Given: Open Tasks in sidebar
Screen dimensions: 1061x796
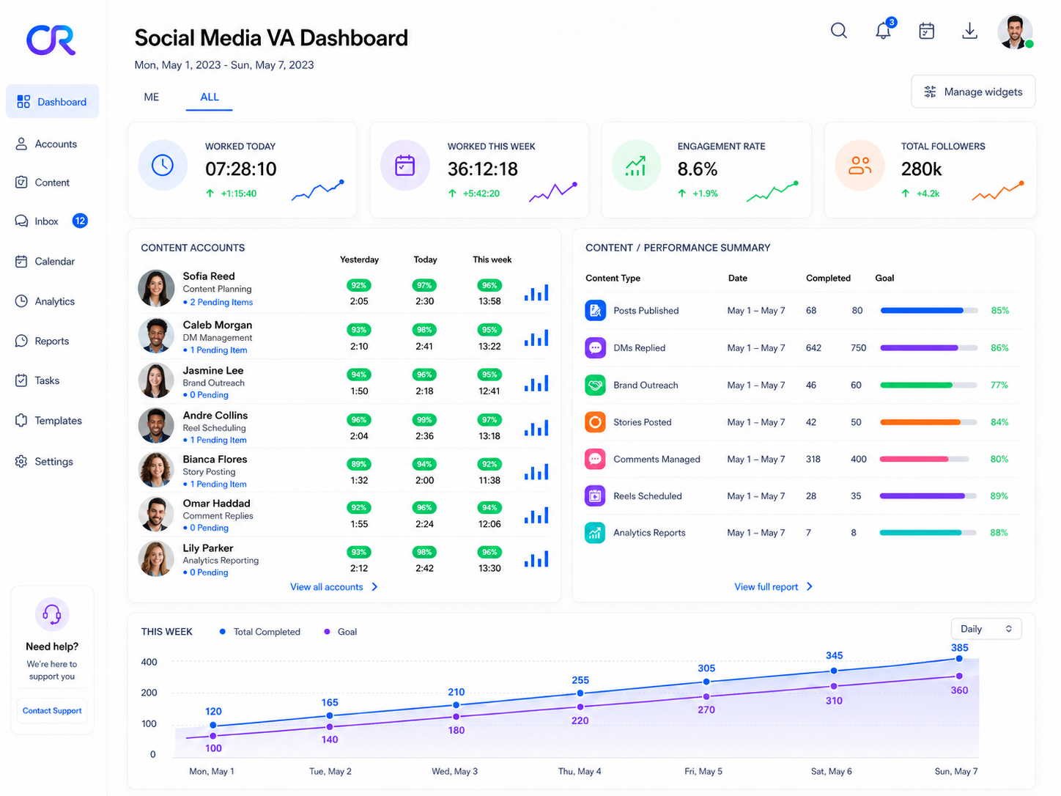Looking at the screenshot, I should (37, 380).
